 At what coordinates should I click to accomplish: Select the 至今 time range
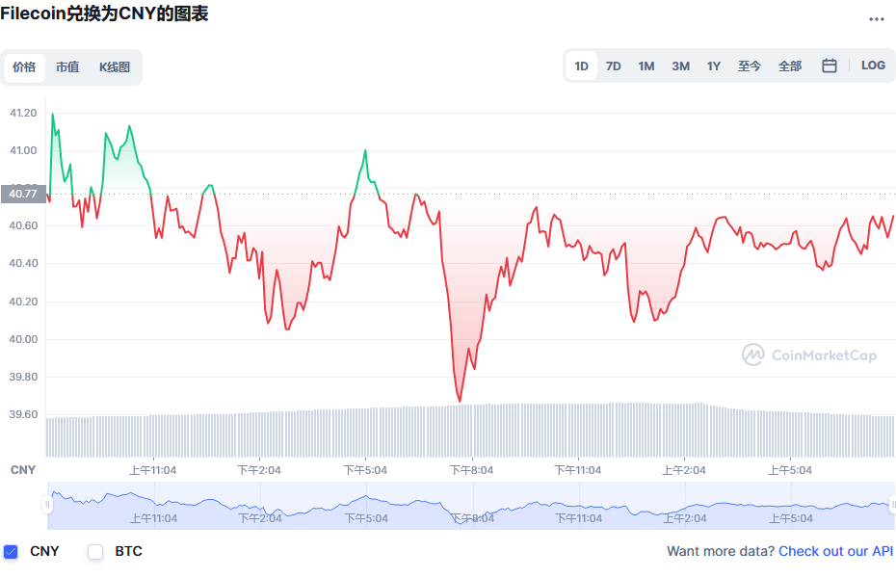pos(750,66)
